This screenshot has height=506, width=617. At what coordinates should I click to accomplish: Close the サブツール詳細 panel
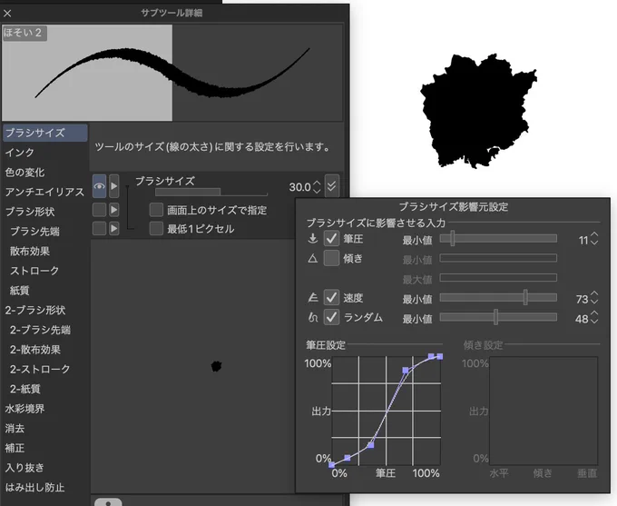click(x=7, y=13)
